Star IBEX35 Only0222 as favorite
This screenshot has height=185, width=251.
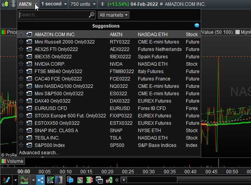(21, 56)
